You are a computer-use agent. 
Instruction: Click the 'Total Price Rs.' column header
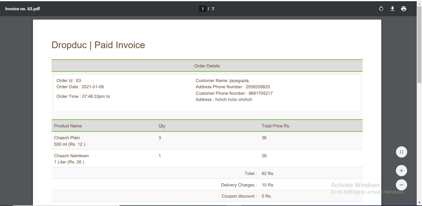tap(276, 126)
